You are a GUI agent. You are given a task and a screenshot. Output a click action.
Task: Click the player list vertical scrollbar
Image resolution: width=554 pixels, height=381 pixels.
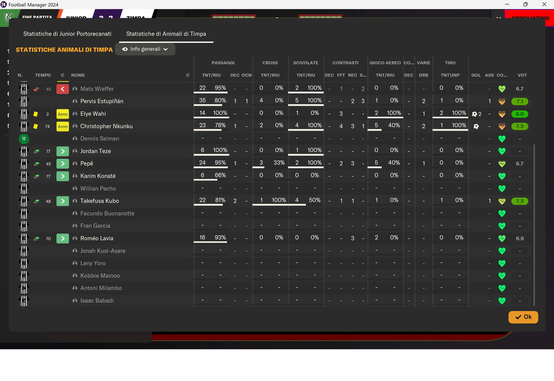(534, 225)
